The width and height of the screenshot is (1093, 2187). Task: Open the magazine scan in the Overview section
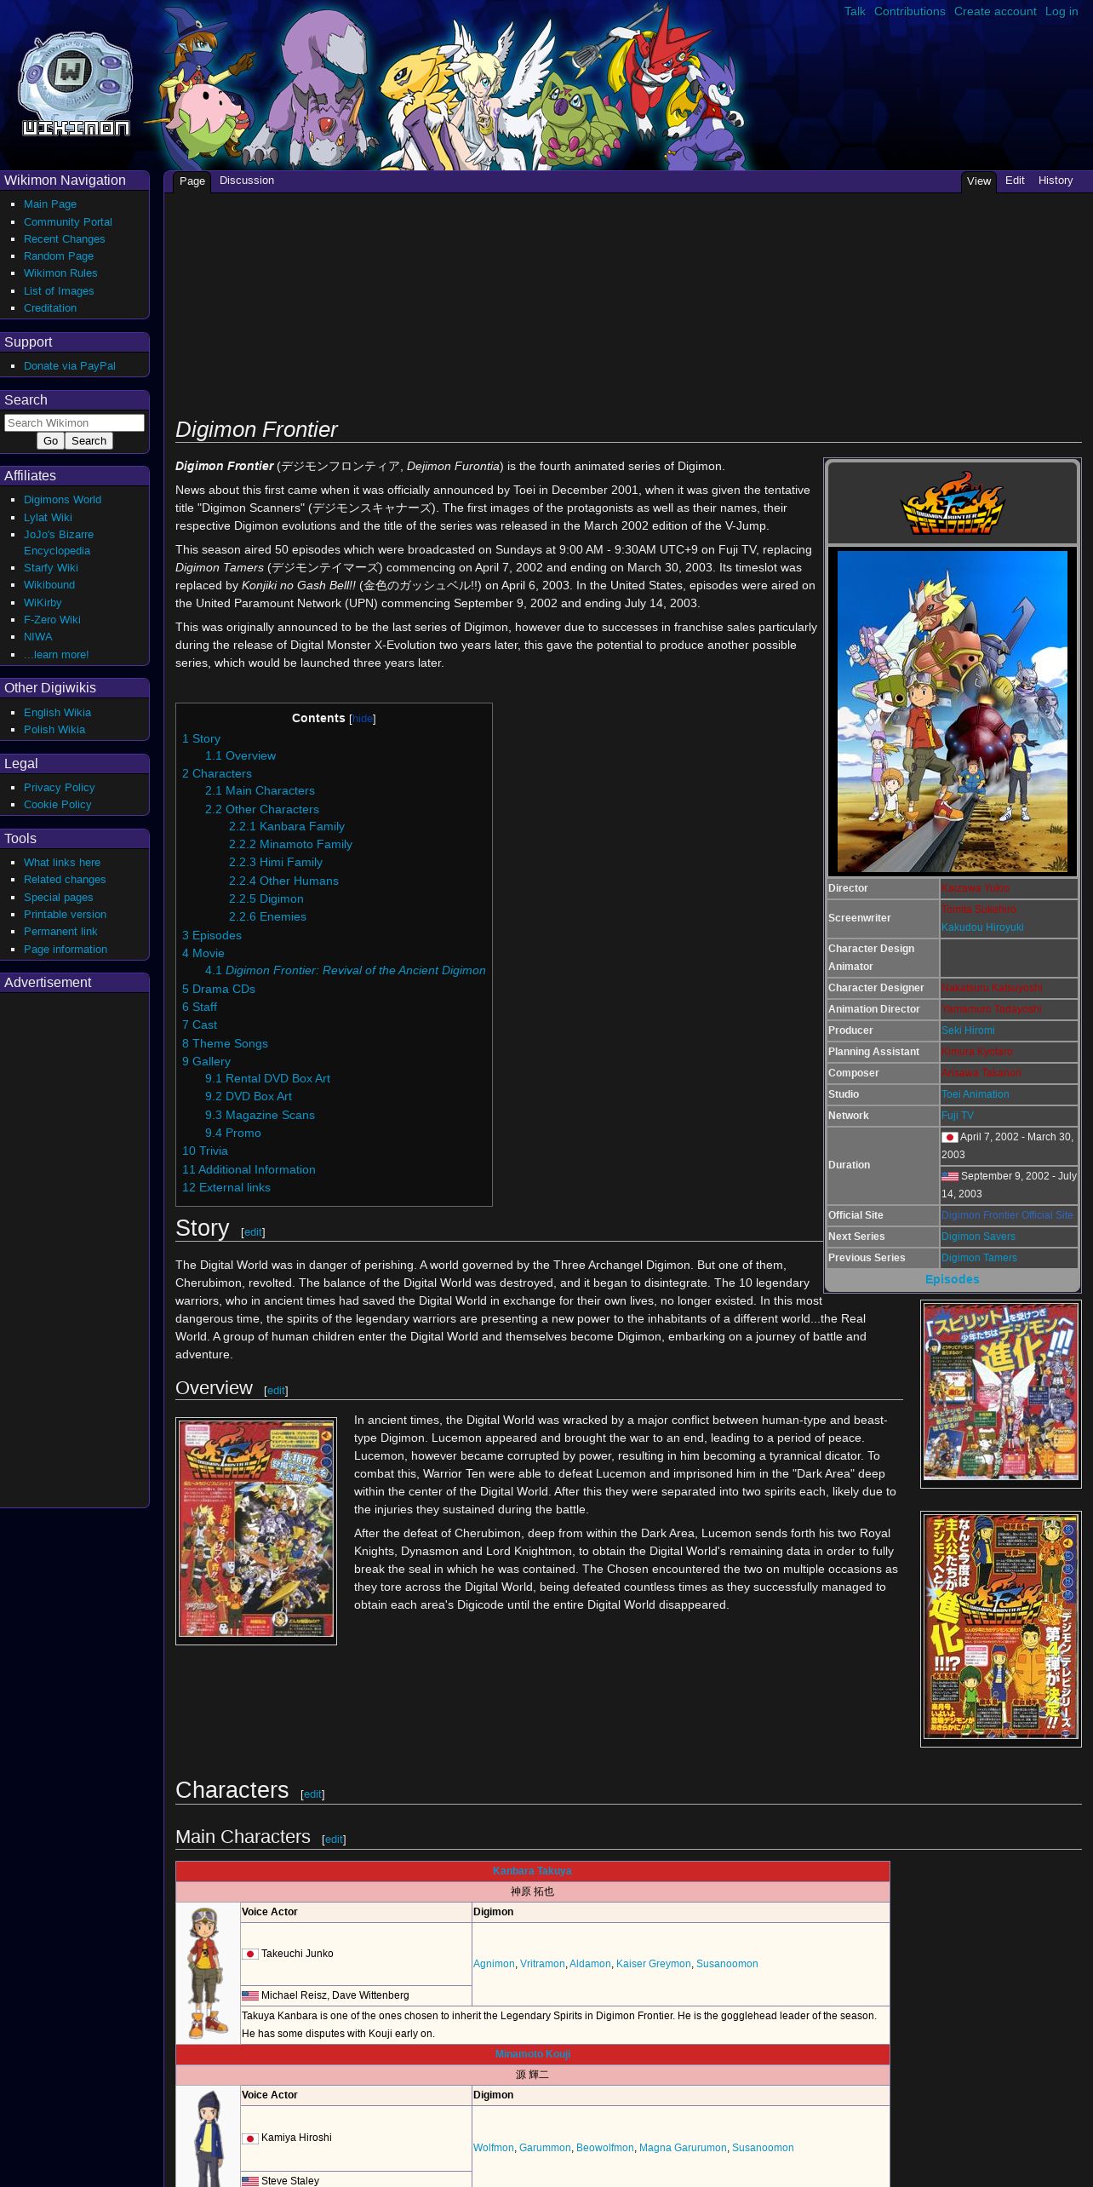(x=256, y=1530)
